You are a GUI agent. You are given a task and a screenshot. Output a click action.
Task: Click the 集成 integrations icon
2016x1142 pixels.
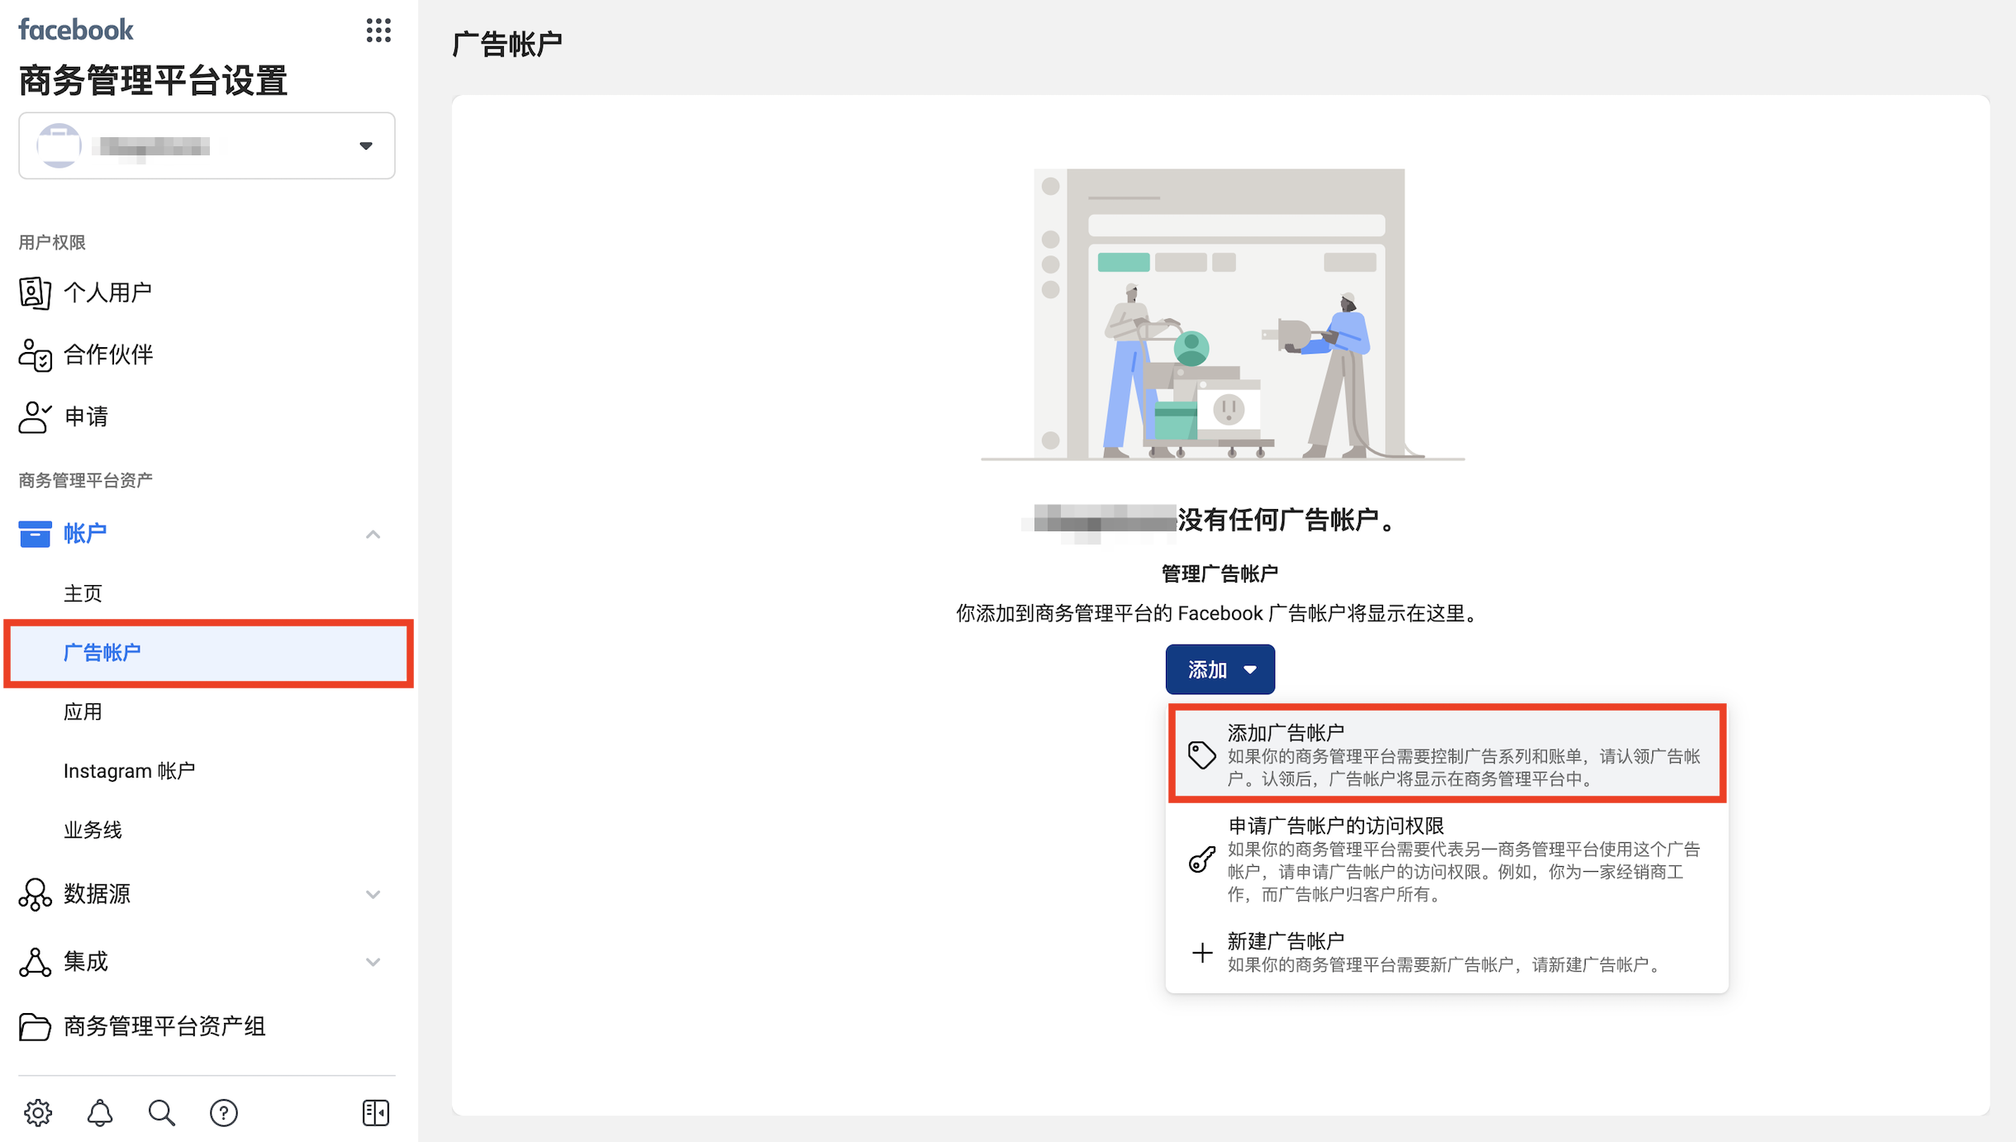click(35, 962)
